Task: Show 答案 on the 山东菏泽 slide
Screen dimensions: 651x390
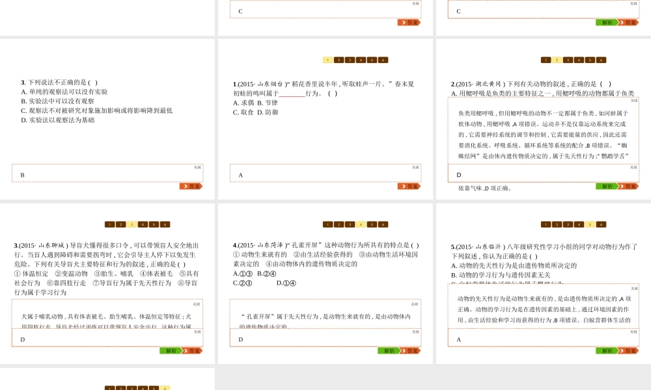Action: [x=410, y=351]
